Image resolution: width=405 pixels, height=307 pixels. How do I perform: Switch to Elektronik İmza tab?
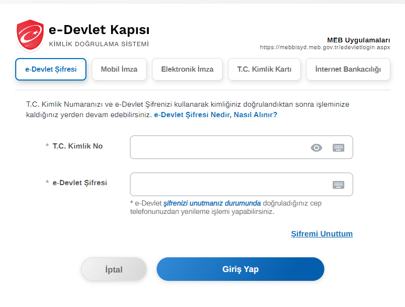click(187, 70)
